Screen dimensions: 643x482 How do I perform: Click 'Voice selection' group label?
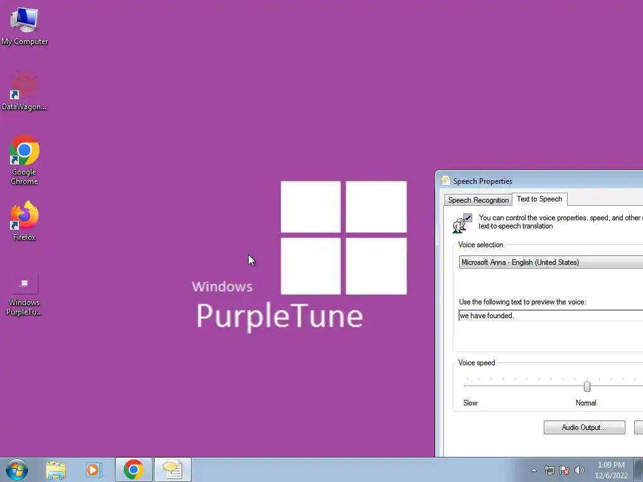[480, 245]
